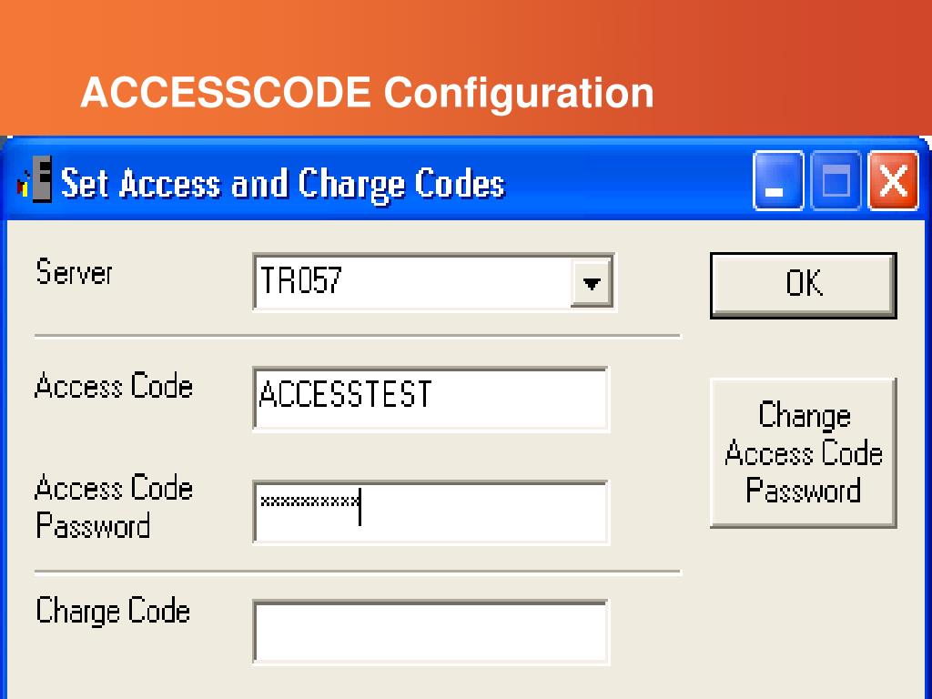Select the ACCESSCODE Configuration slide heading
The height and width of the screenshot is (699, 932).
tap(367, 93)
